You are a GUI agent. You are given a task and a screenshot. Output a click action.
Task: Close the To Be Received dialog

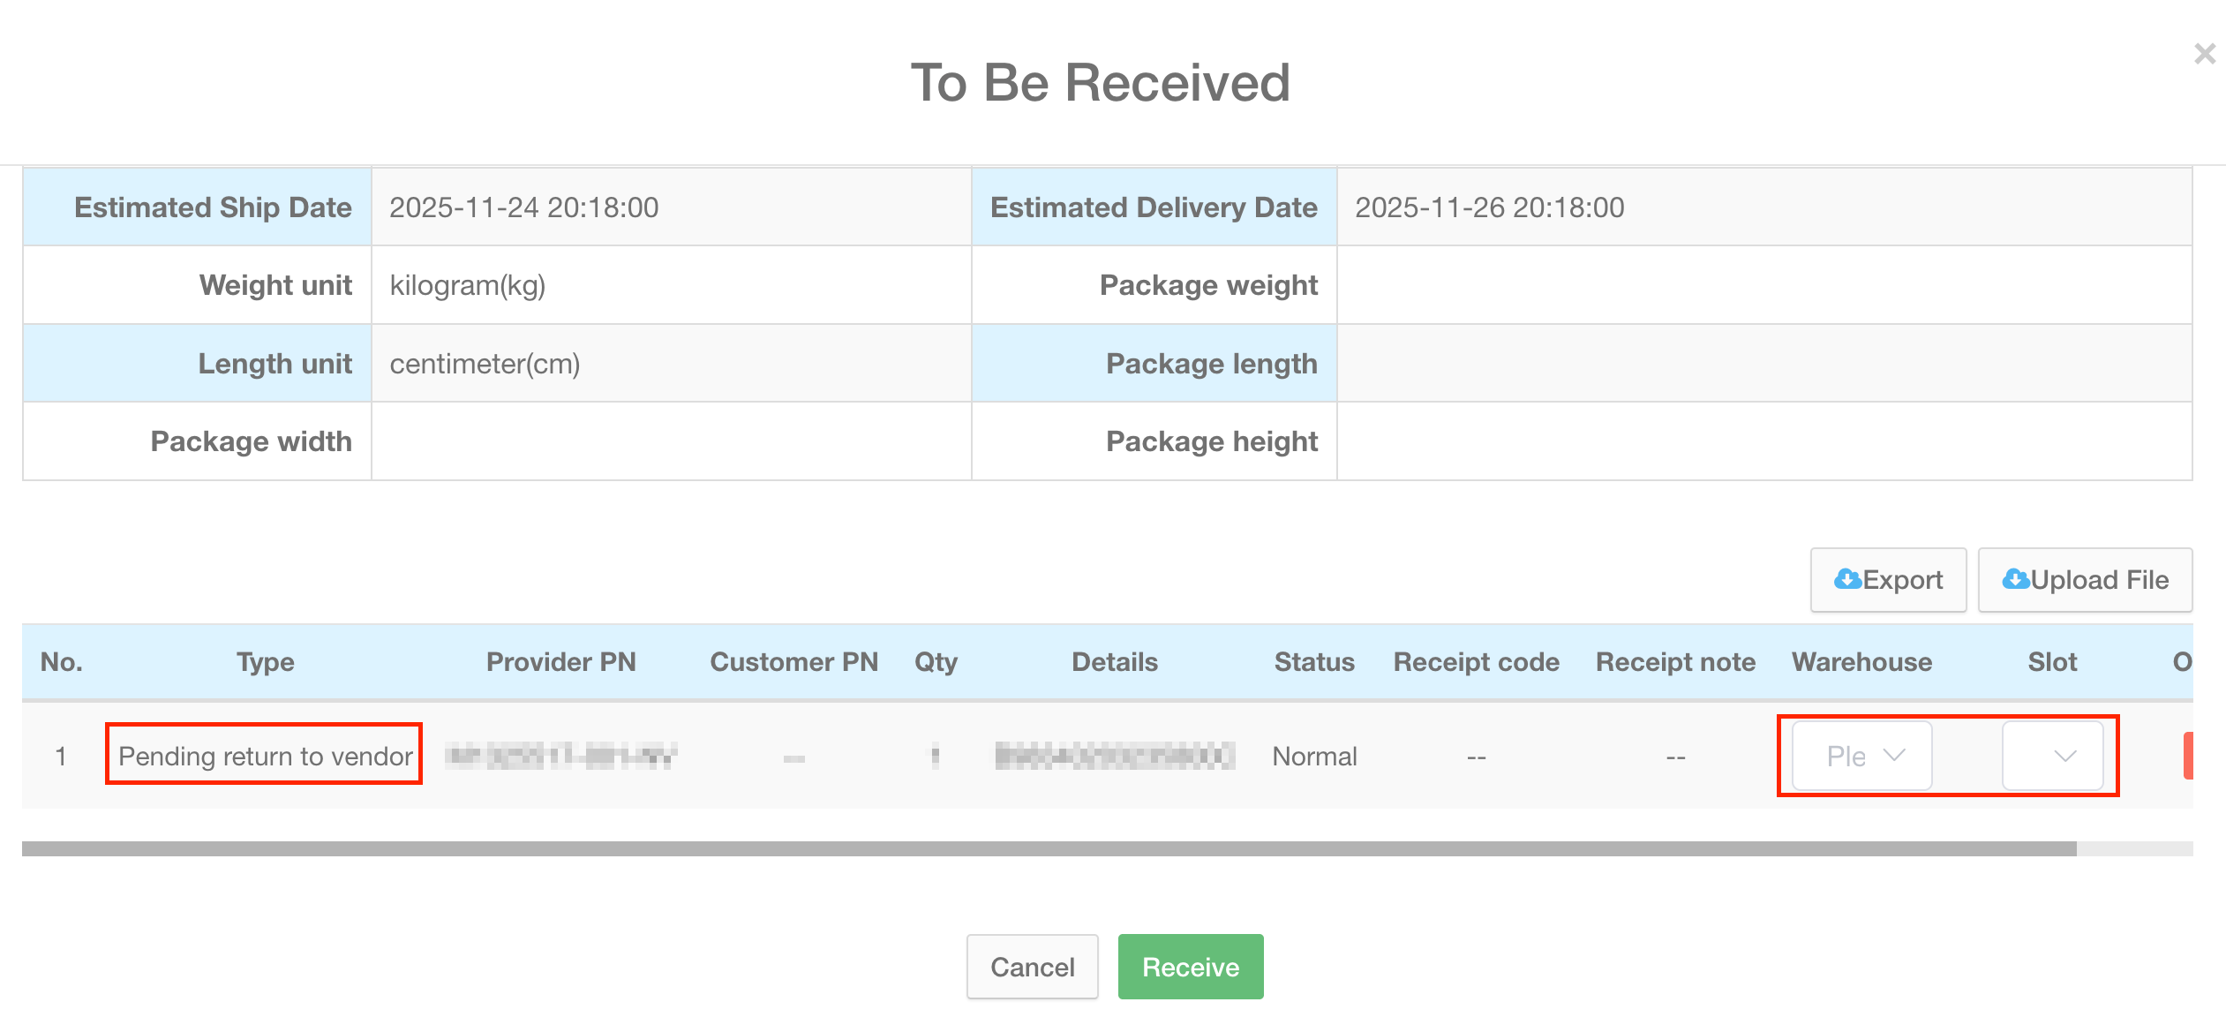pos(2204,55)
